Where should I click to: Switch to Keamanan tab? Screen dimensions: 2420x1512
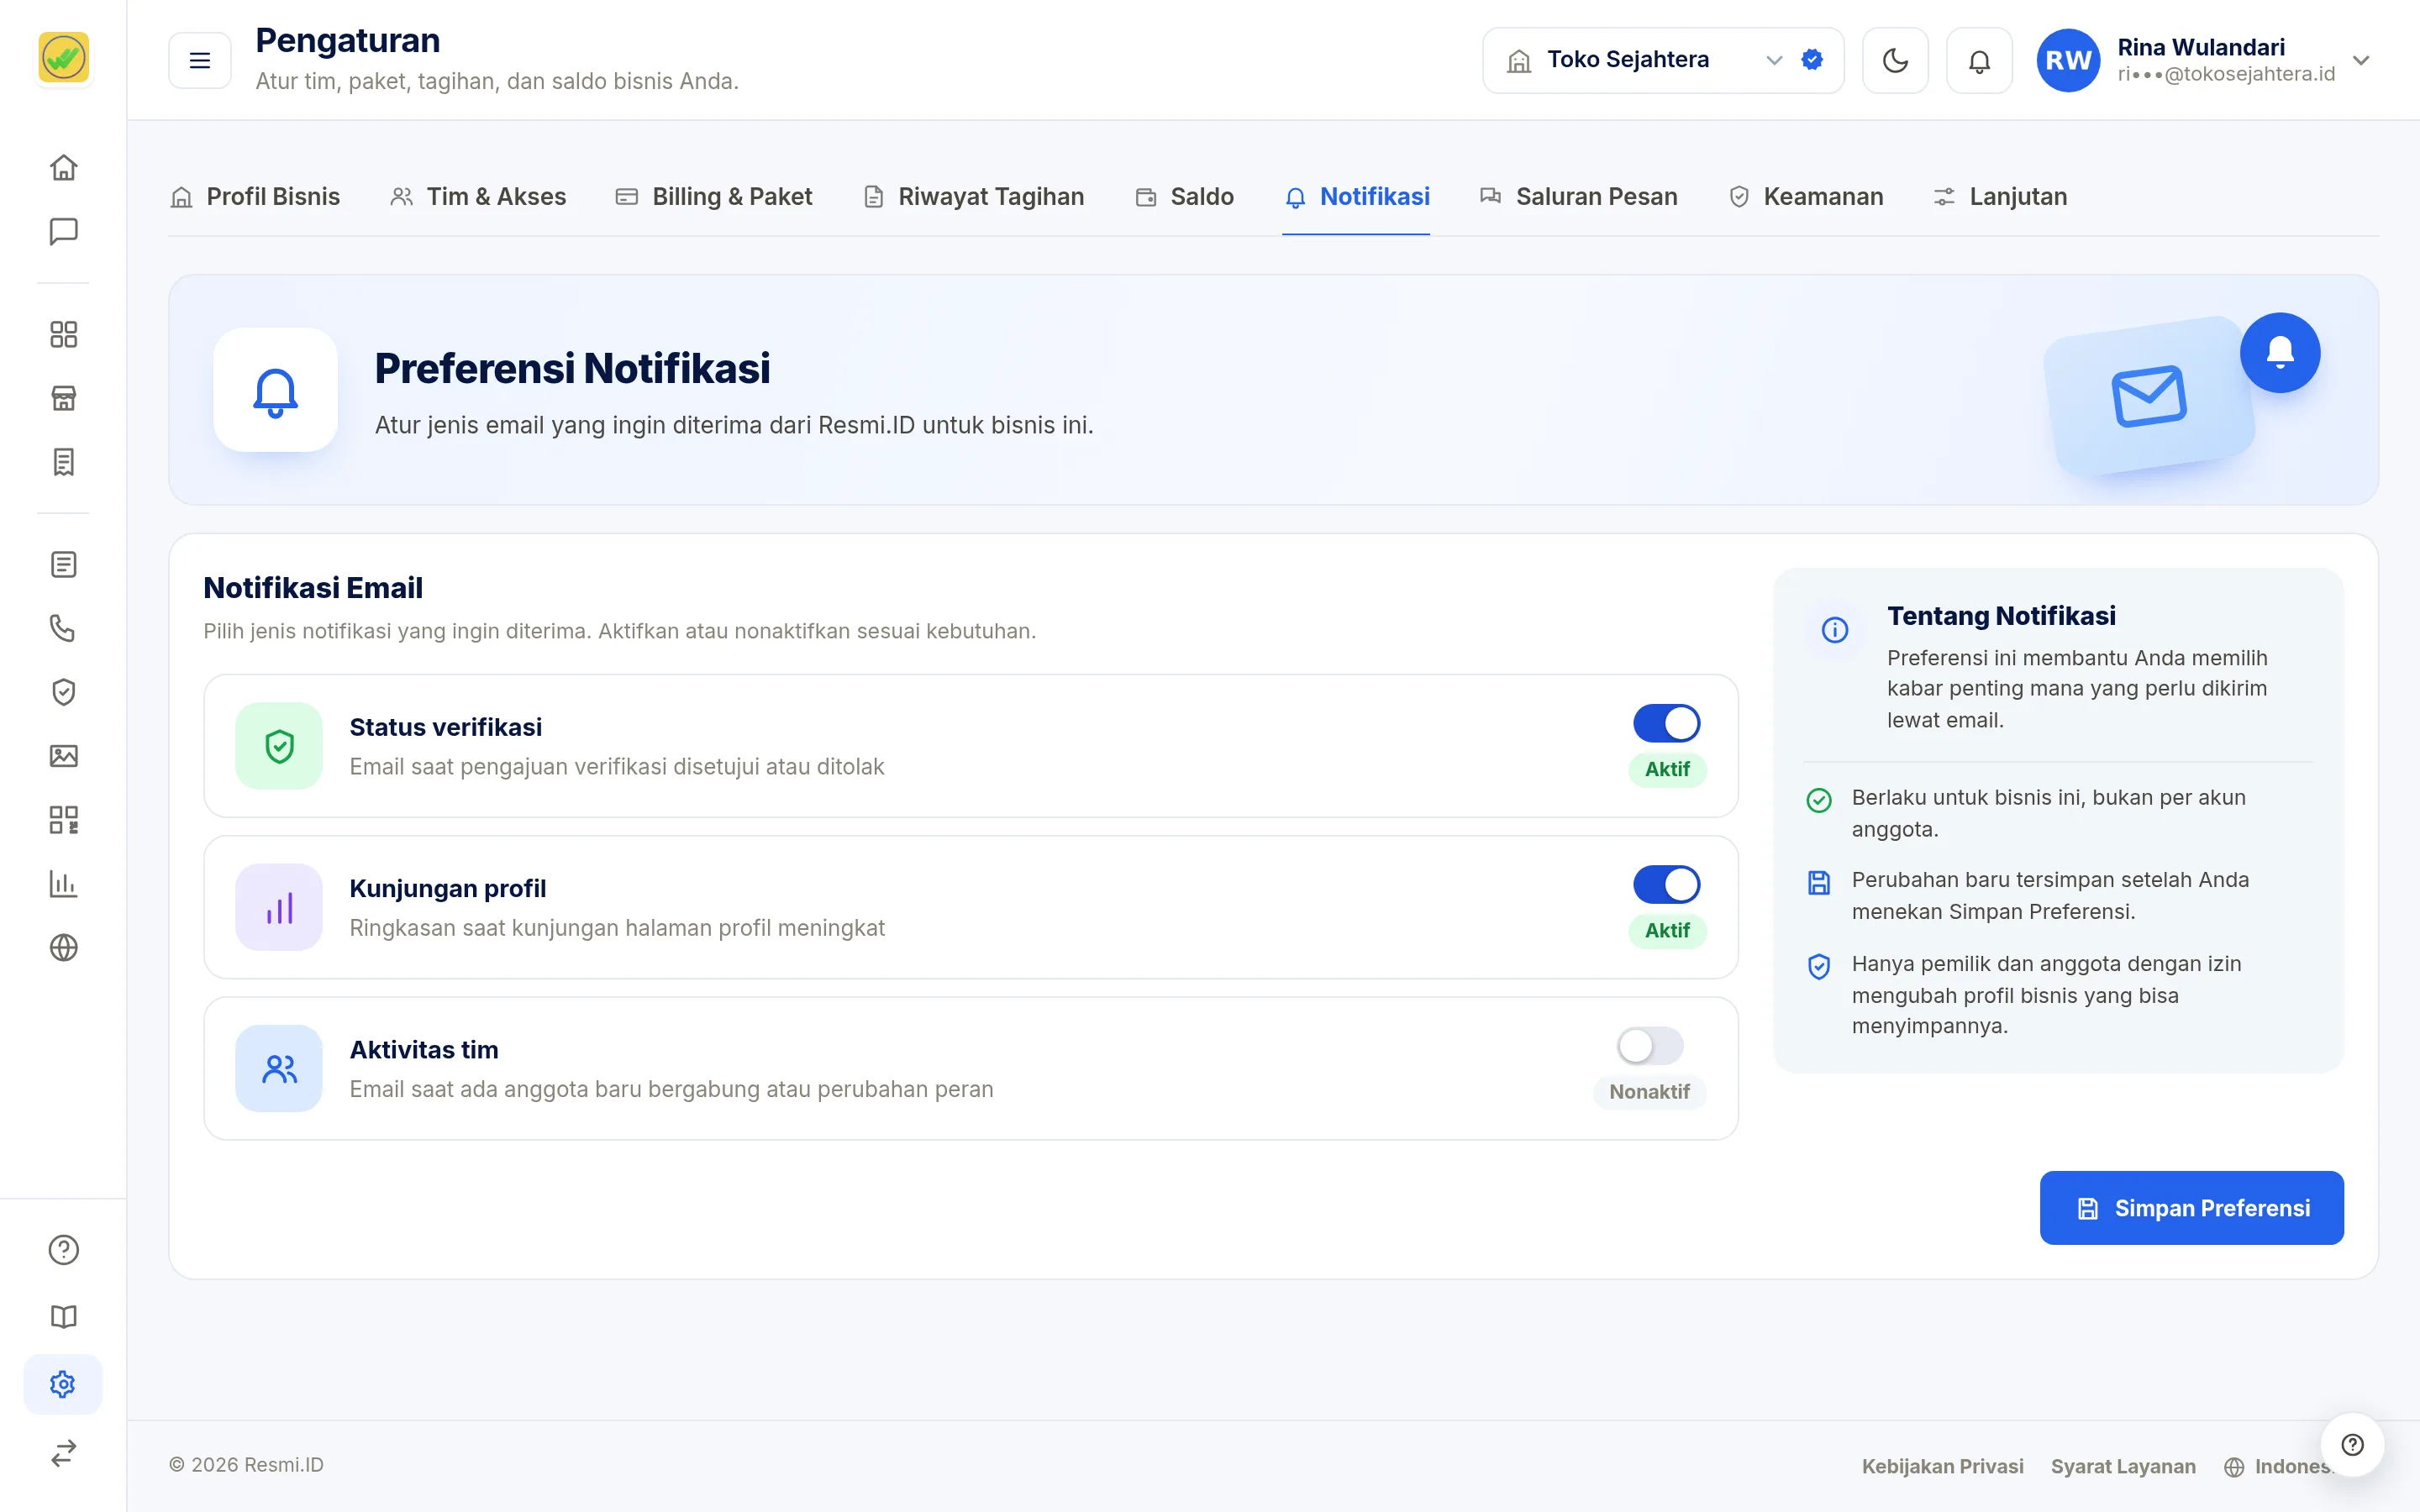1805,197
